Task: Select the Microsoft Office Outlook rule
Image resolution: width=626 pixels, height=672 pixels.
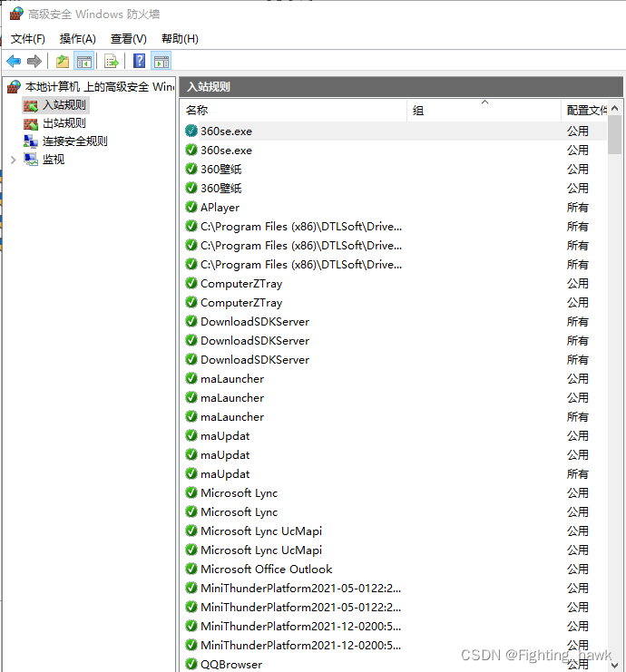Action: (x=266, y=570)
